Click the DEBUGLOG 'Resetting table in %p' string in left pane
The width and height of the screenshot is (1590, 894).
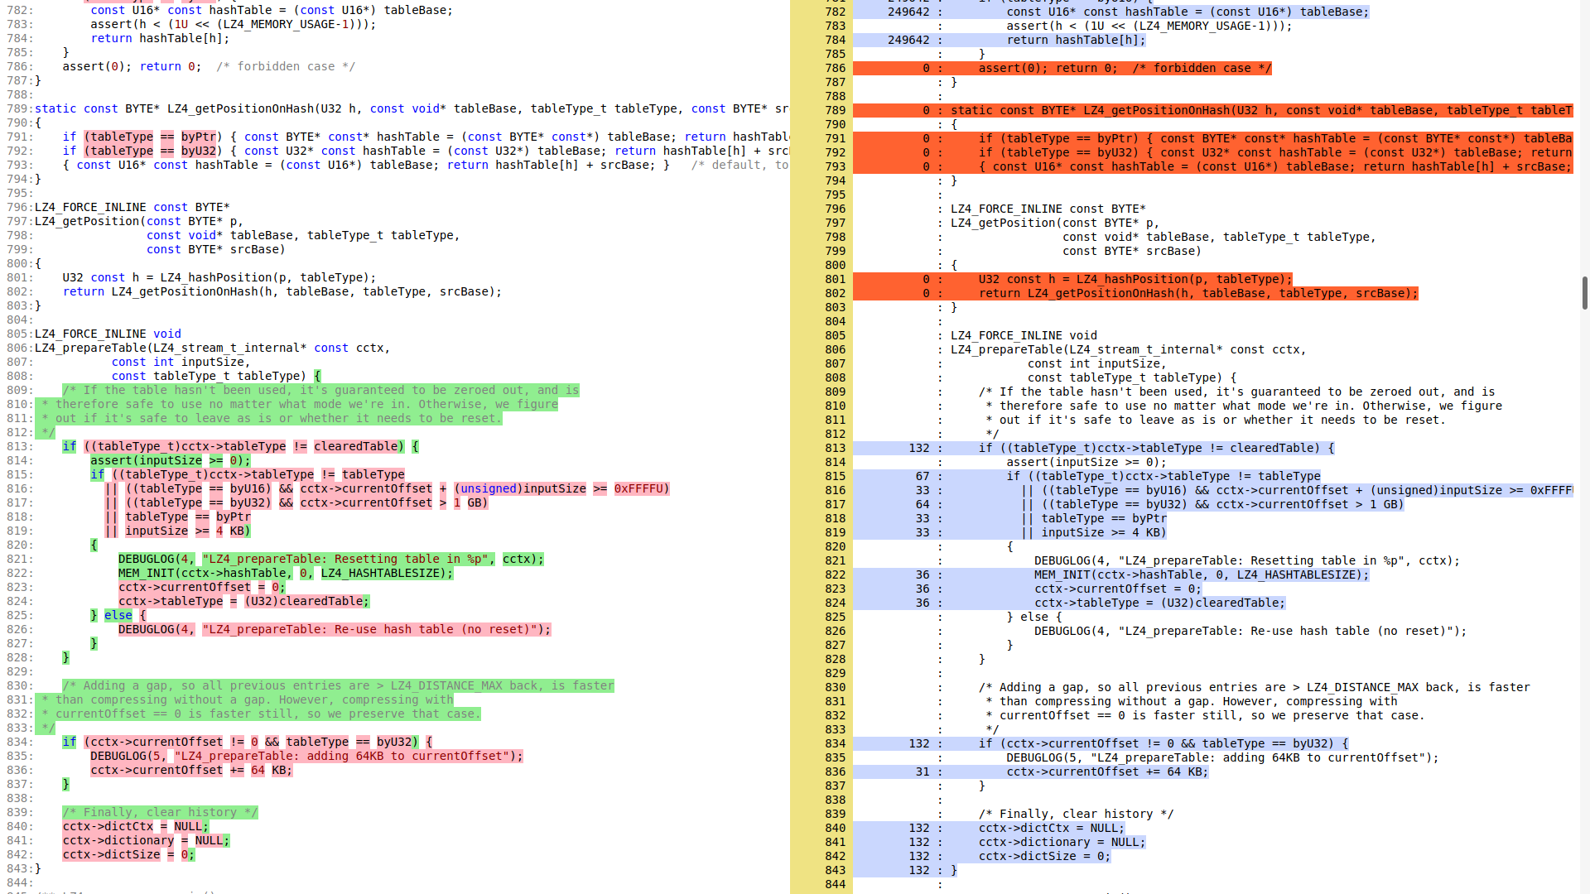[x=348, y=559]
